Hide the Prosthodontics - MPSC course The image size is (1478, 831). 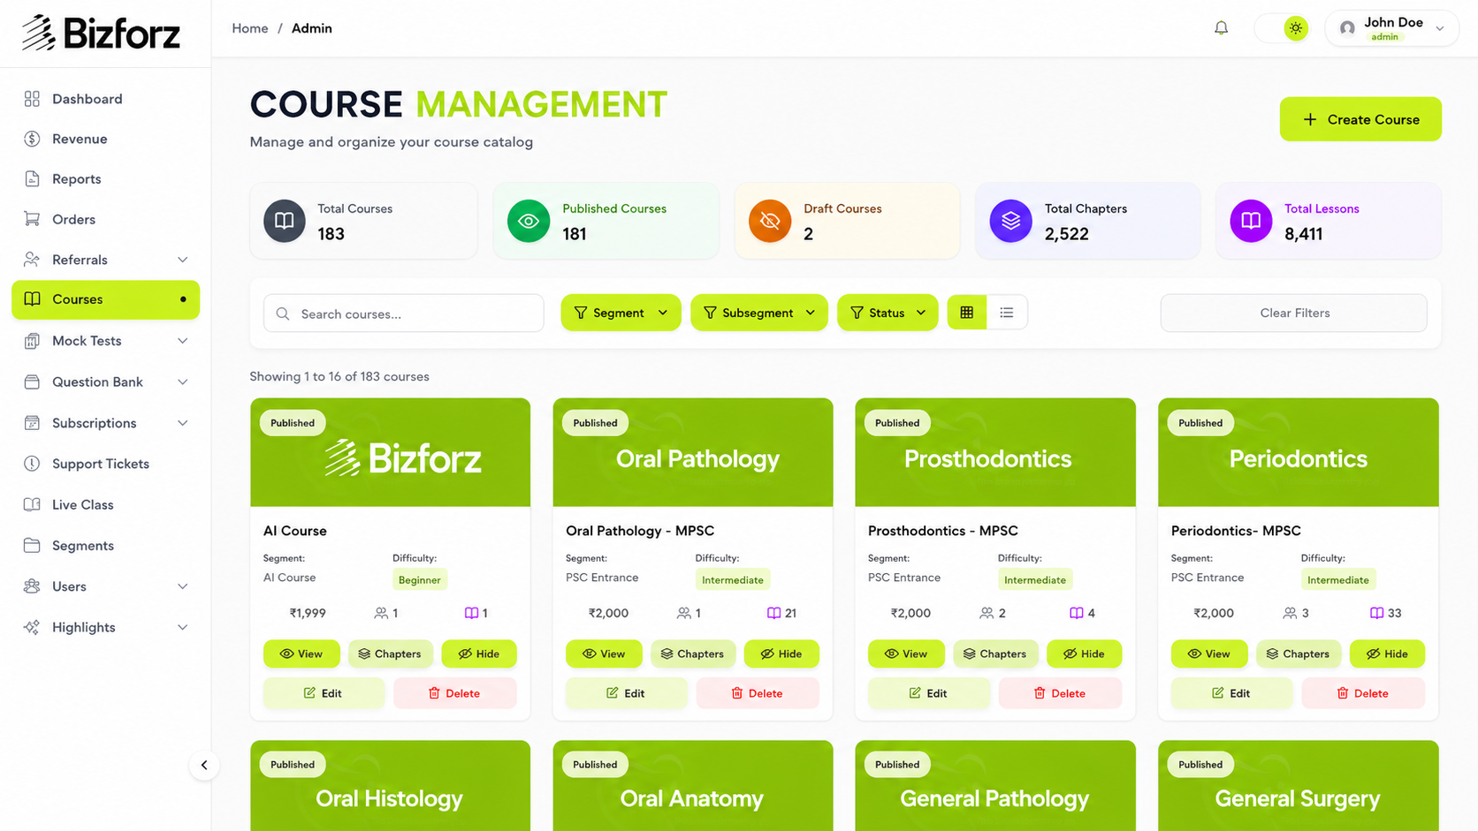(x=1084, y=653)
